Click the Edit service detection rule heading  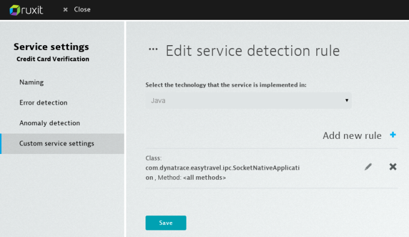[x=253, y=51]
